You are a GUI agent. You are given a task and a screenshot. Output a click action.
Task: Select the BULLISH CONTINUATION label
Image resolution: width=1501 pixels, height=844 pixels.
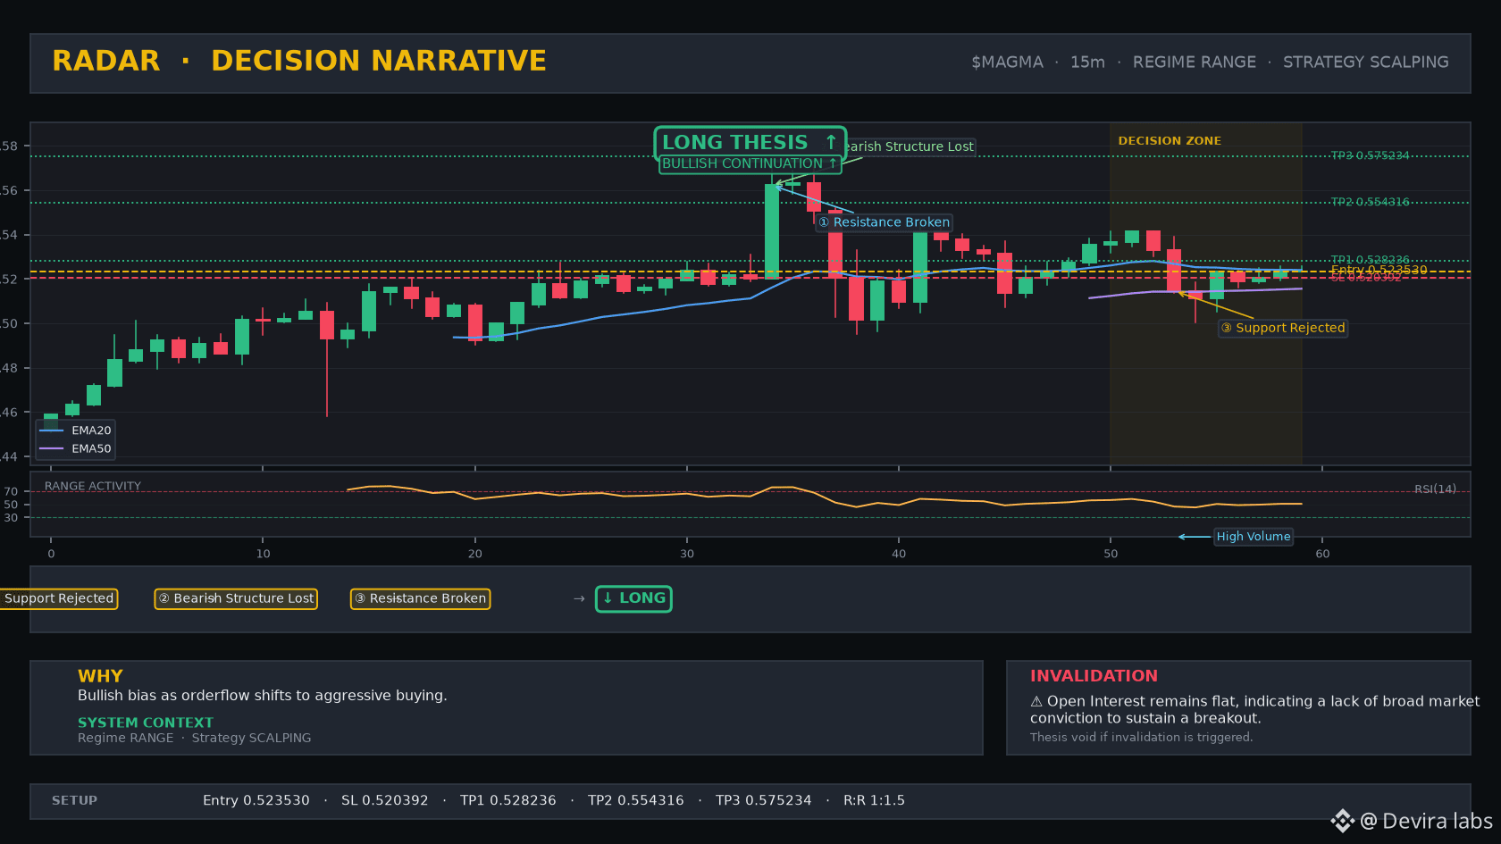(x=750, y=164)
